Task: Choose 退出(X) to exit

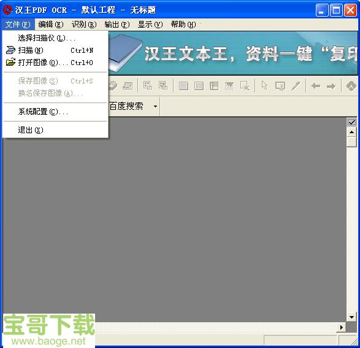Action: 55,130
